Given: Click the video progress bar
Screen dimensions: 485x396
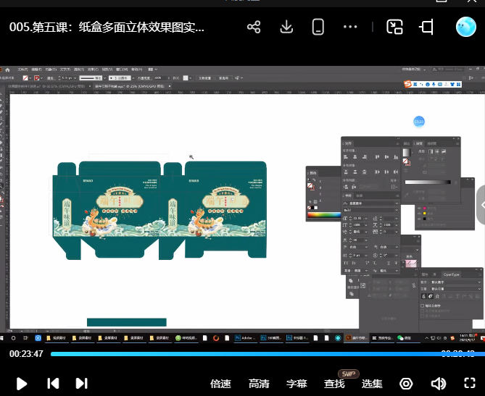Looking at the screenshot, I should (x=246, y=354).
